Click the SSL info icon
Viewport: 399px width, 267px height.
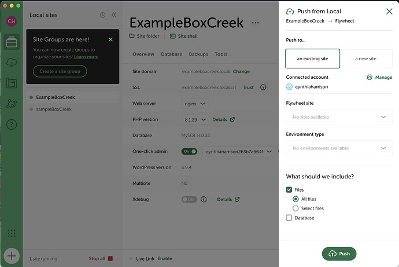[x=263, y=87]
